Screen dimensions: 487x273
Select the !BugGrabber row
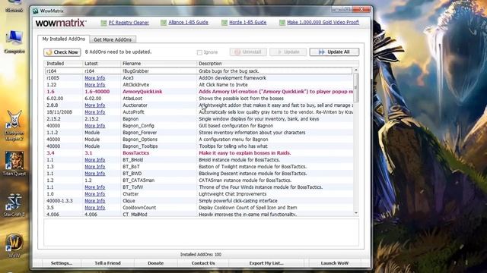coord(199,71)
